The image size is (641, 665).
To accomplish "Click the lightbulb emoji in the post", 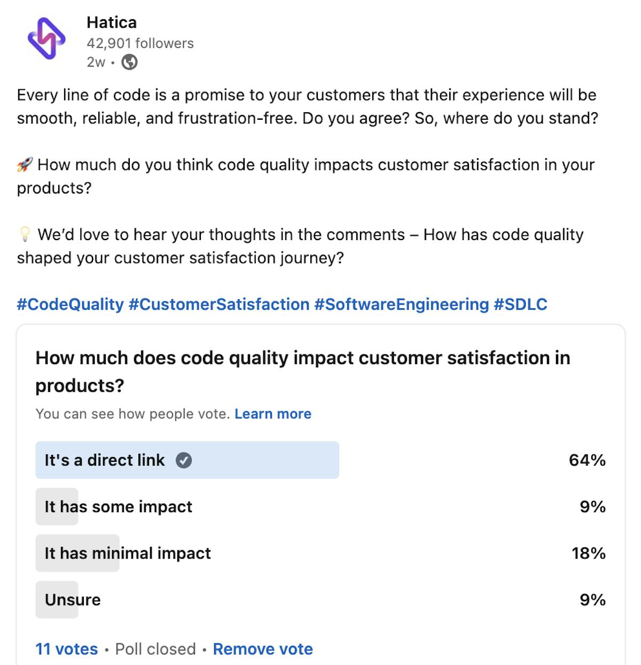I will click(24, 234).
